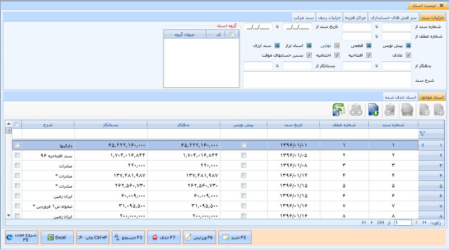The height and width of the screenshot is (250, 449).
Task: Select اسناد حذف شده tab
Action: click(x=401, y=97)
